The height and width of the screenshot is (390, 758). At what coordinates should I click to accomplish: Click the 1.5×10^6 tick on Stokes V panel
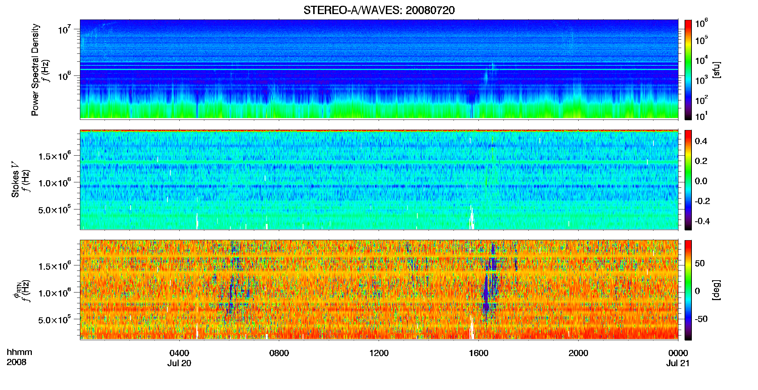(55, 156)
